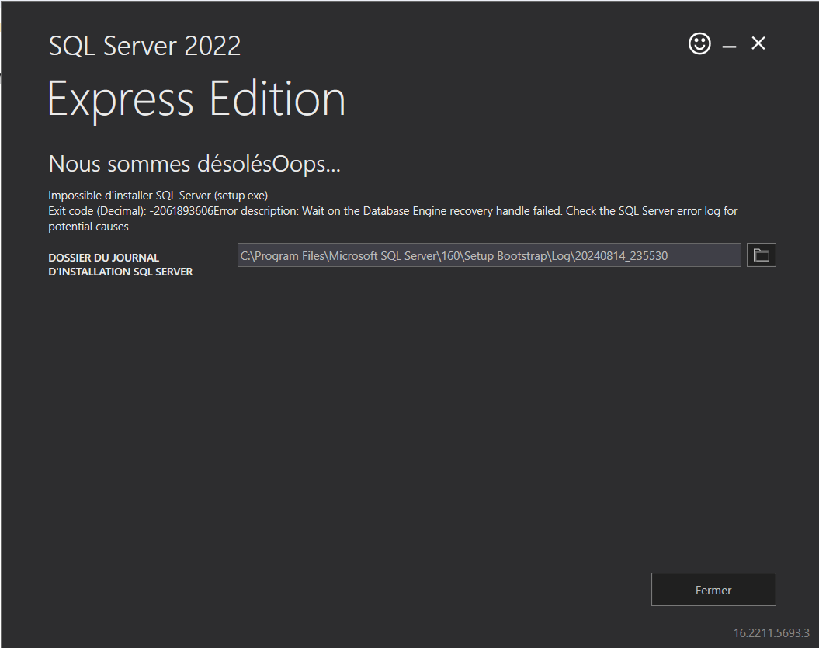819x648 pixels.
Task: Click the 'Express Edition' title
Action: tap(196, 99)
